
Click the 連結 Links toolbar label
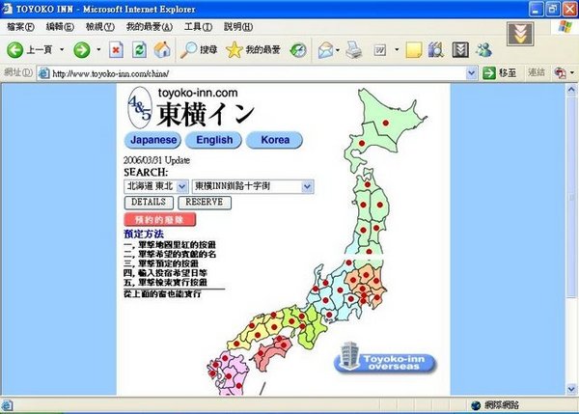pyautogui.click(x=537, y=72)
